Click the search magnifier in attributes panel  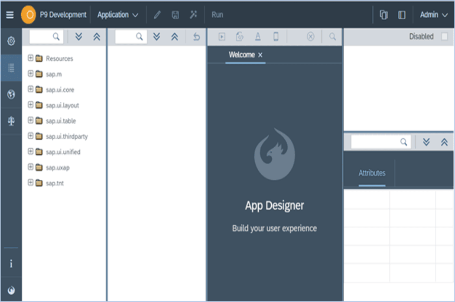click(x=403, y=142)
